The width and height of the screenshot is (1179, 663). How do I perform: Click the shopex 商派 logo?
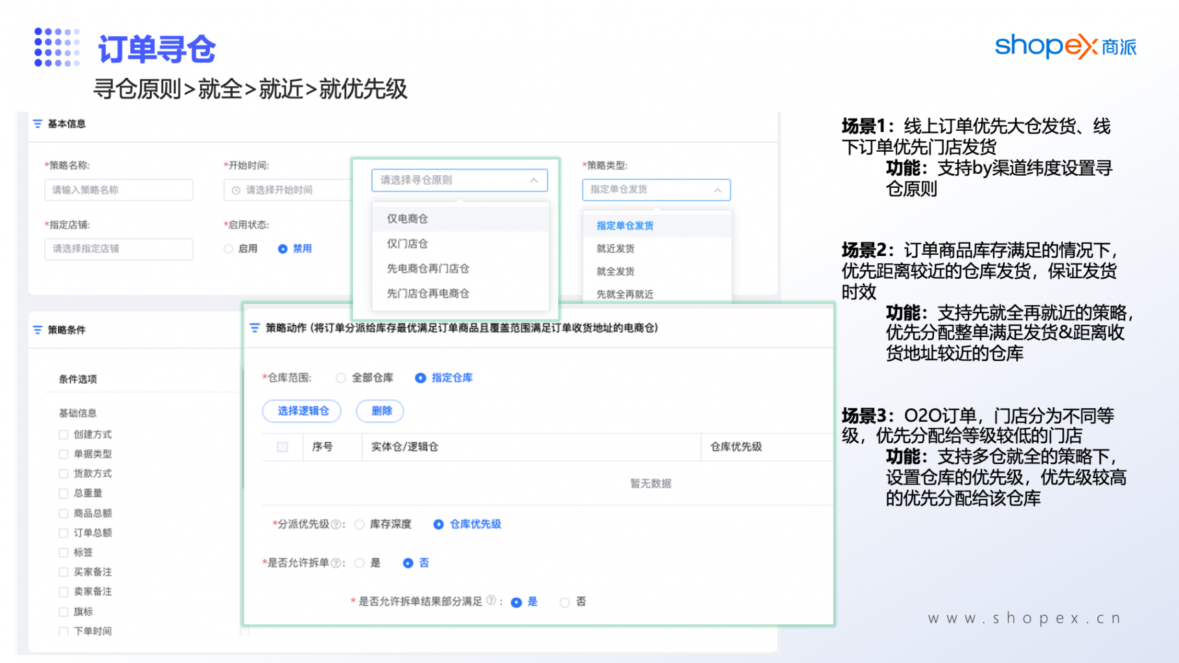point(1066,47)
